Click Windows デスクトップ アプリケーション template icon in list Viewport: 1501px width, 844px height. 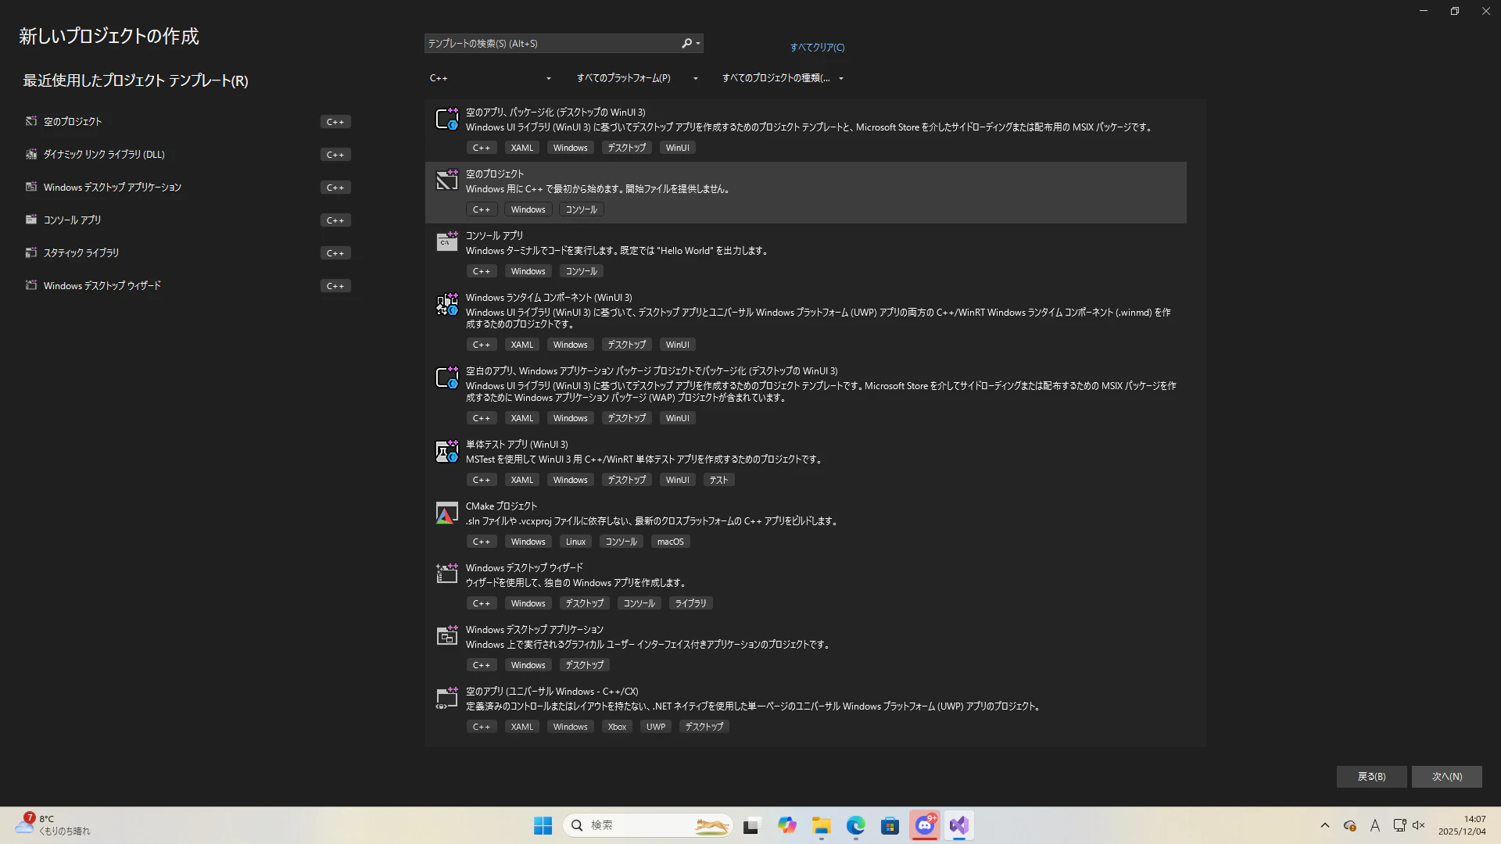point(446,636)
